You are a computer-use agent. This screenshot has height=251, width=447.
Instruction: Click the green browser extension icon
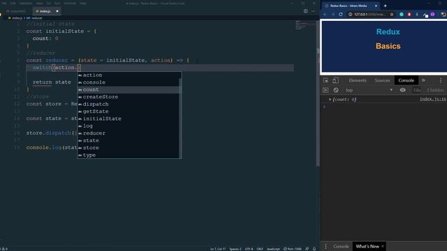[402, 14]
